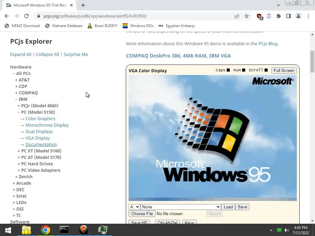Open the None diskette dropdown
315x236 pixels.
tap(181, 207)
